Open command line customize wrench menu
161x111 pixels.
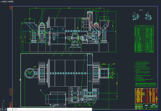pos(5,109)
